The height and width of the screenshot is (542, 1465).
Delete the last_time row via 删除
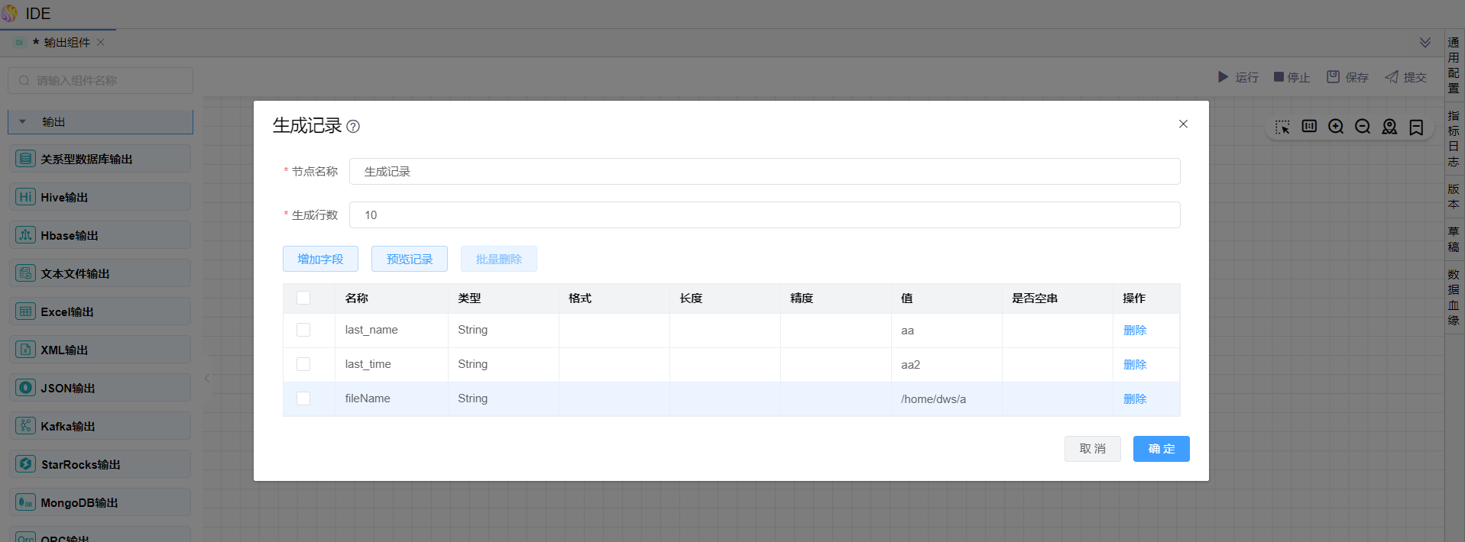tap(1135, 365)
